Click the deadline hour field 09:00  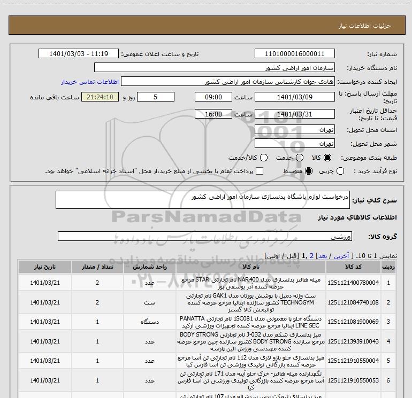(x=213, y=97)
